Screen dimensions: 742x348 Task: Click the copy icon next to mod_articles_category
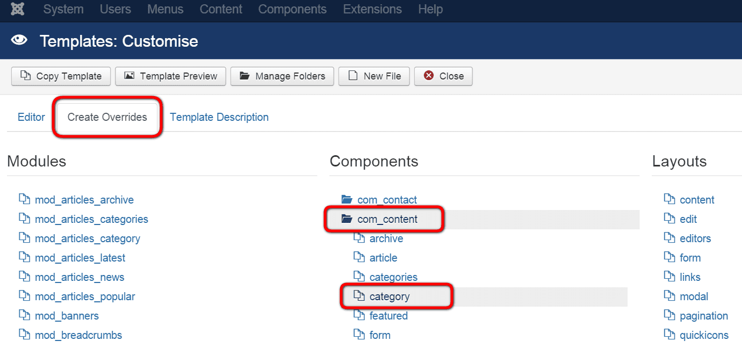[24, 238]
